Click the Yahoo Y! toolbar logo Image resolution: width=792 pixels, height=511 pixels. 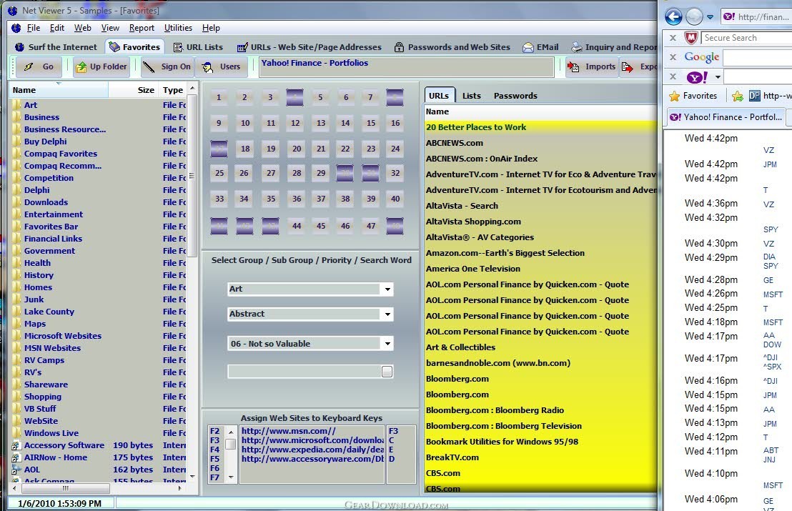pos(697,77)
